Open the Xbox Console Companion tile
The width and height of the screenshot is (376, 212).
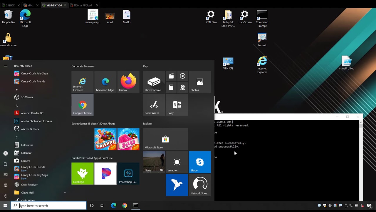tap(154, 82)
